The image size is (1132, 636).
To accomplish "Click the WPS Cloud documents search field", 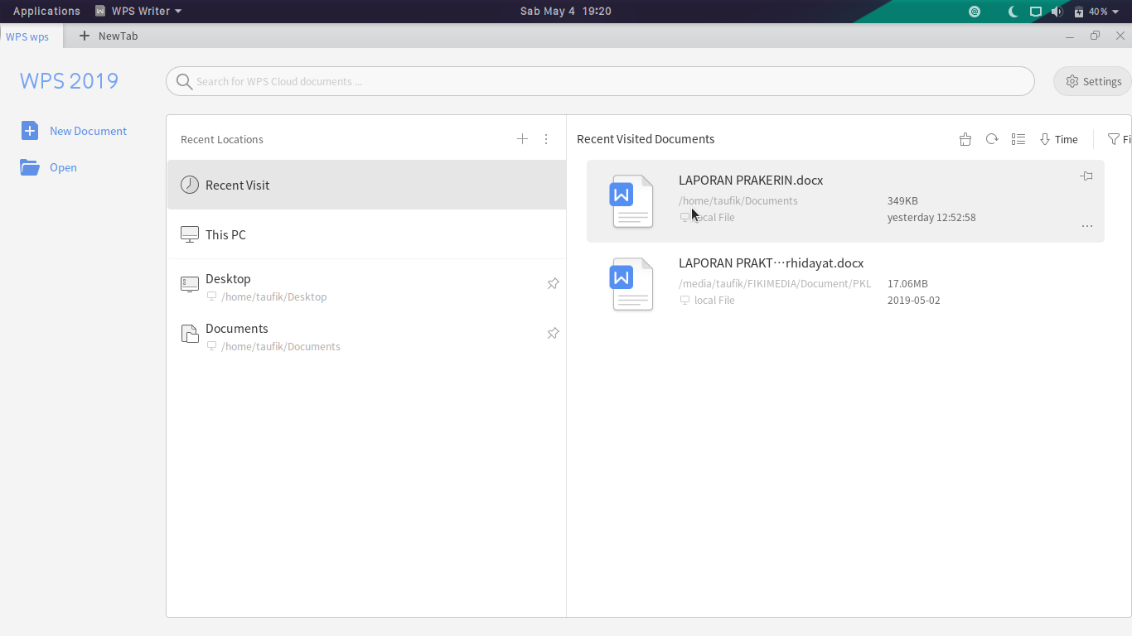I will [600, 81].
